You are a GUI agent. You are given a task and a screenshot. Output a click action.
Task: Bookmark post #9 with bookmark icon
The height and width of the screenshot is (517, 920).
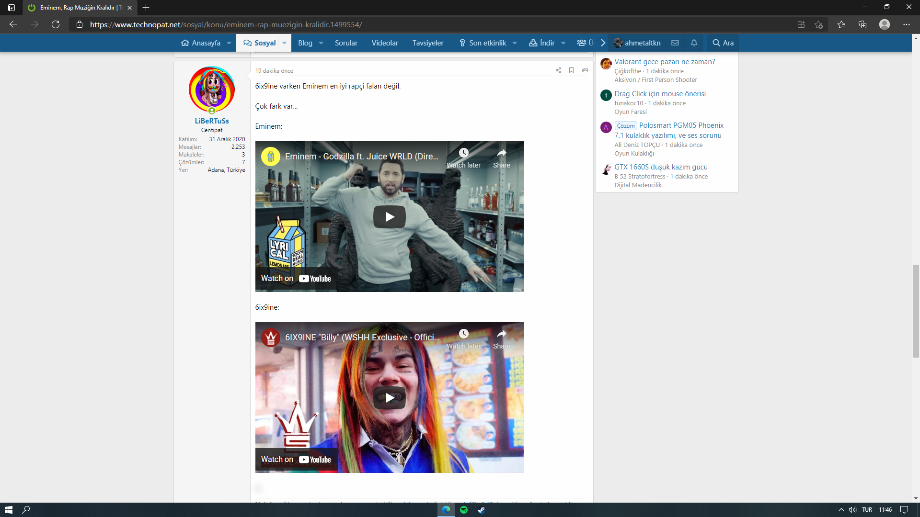click(x=571, y=70)
